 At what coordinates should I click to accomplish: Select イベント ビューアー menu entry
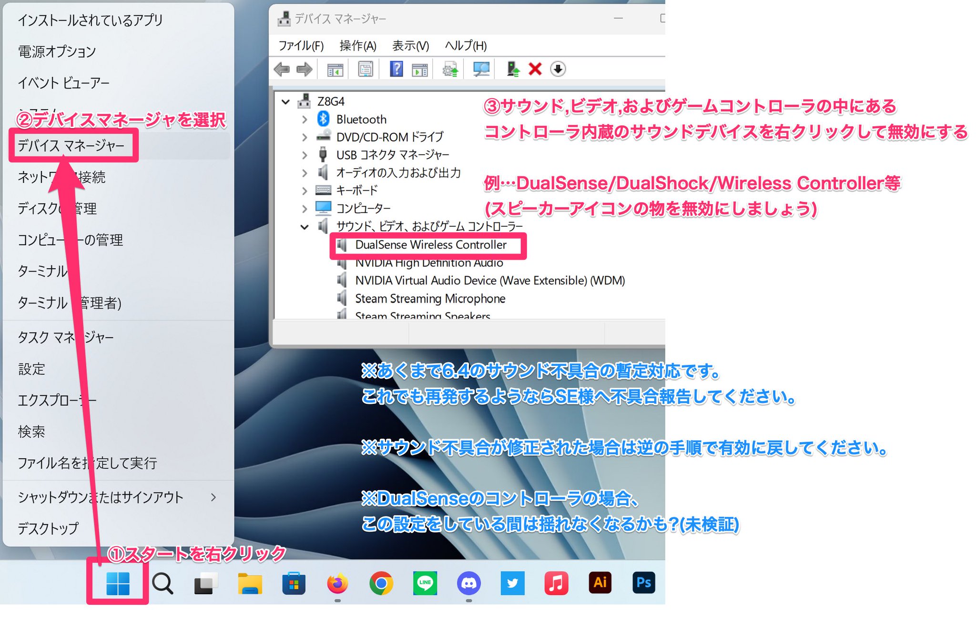tap(117, 83)
